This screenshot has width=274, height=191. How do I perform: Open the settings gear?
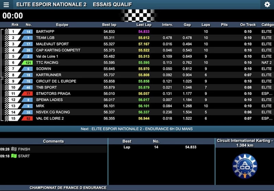[x=267, y=4]
